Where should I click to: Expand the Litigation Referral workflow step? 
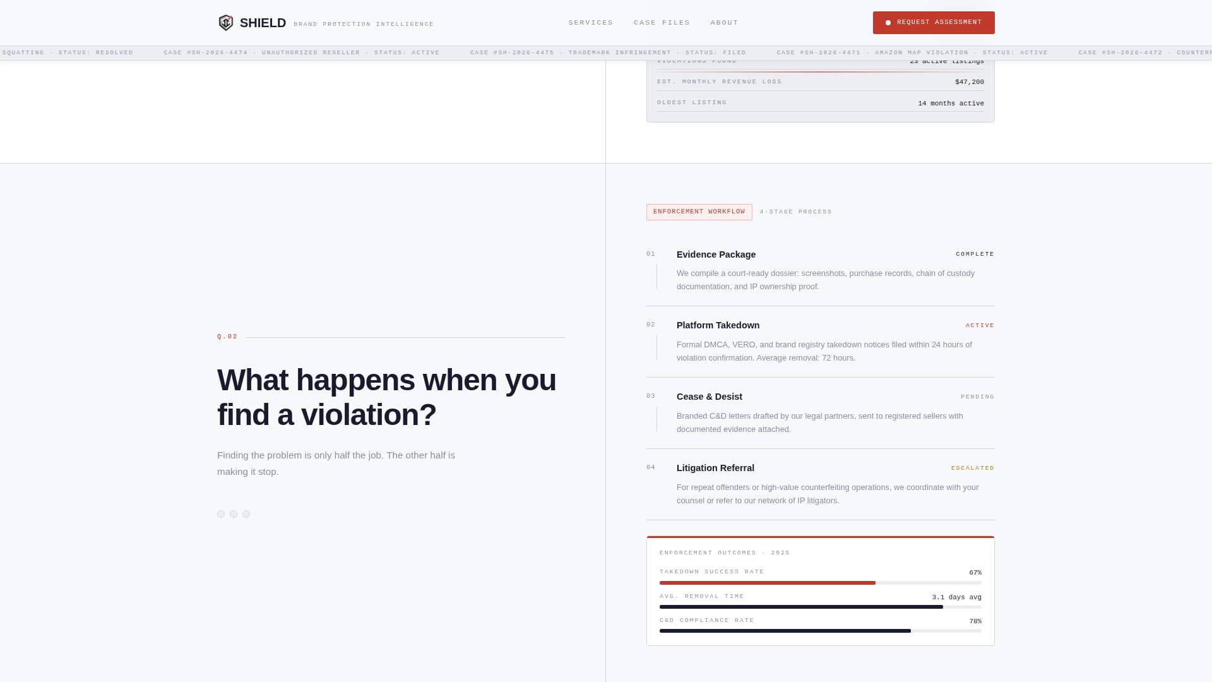click(715, 468)
